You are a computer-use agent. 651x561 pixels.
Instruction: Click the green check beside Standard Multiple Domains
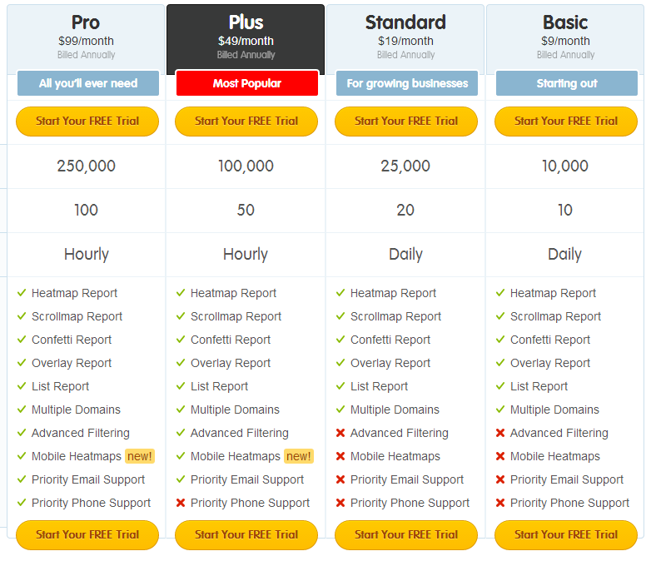tap(340, 410)
